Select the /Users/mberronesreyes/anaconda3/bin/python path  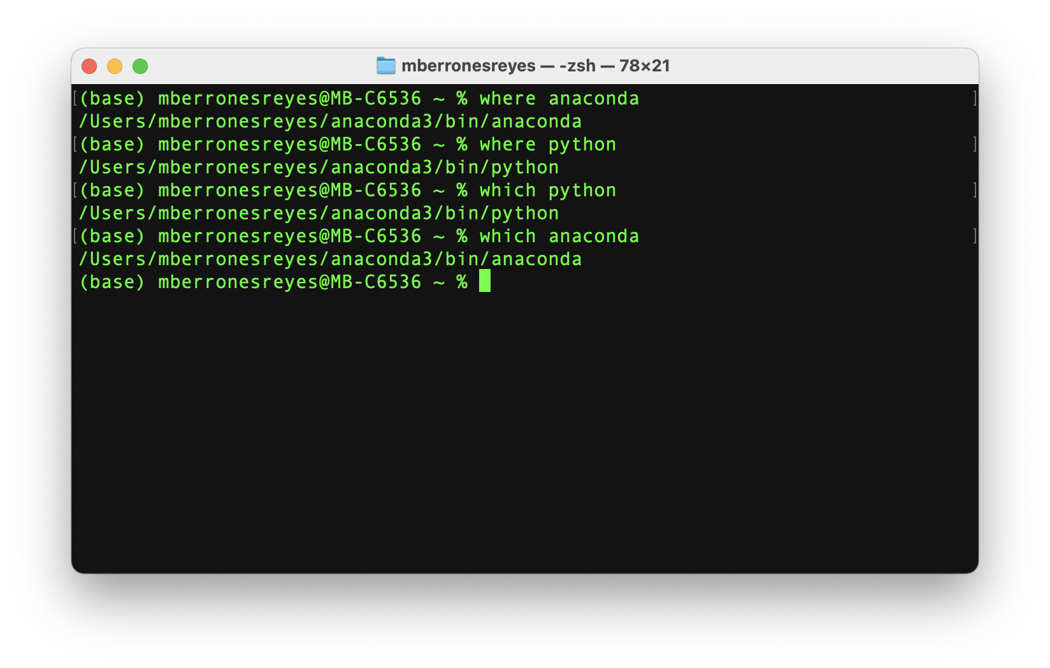pyautogui.click(x=320, y=167)
